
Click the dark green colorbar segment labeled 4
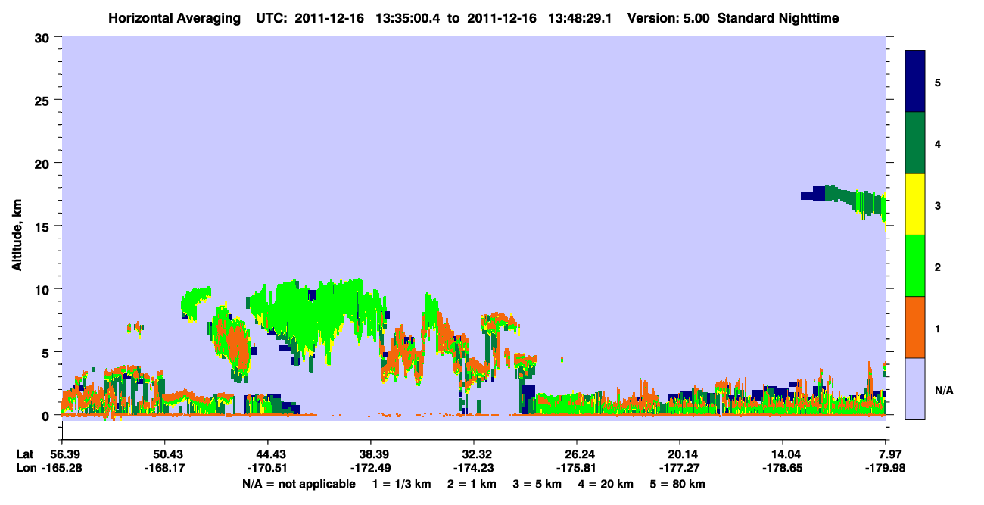915,143
